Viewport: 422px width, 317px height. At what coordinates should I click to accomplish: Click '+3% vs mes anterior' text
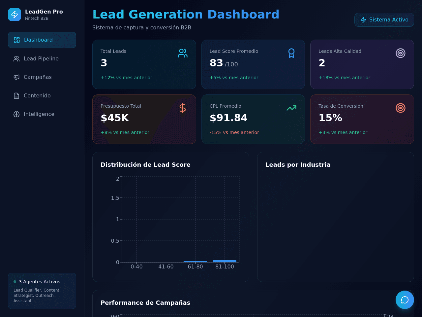(x=343, y=132)
